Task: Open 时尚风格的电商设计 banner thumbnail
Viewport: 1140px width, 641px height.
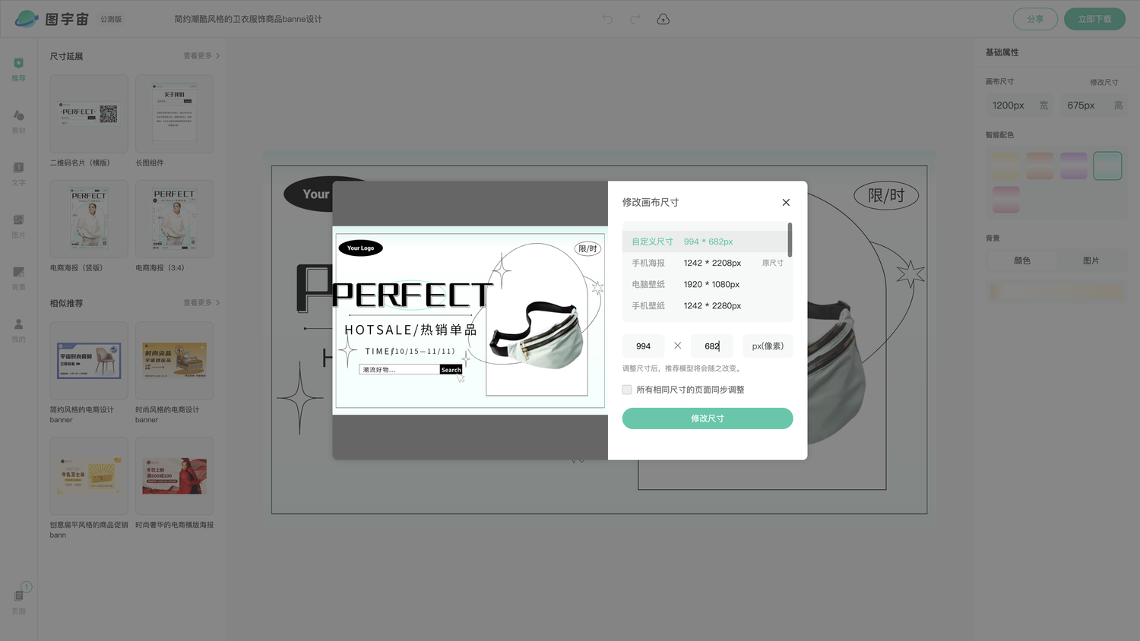Action: tap(174, 361)
